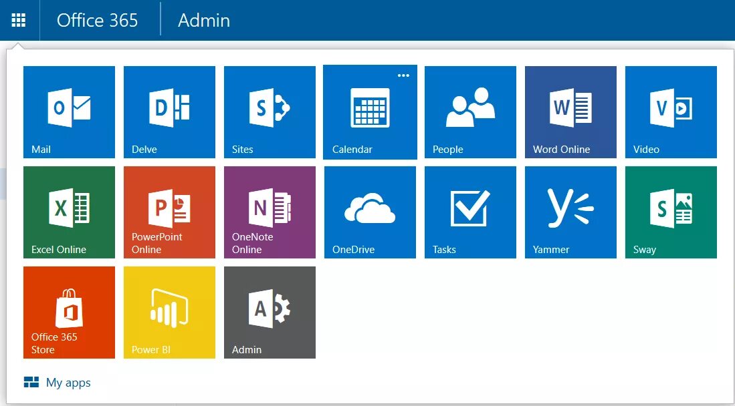Open the Sway tile
735x406 pixels.
671,212
